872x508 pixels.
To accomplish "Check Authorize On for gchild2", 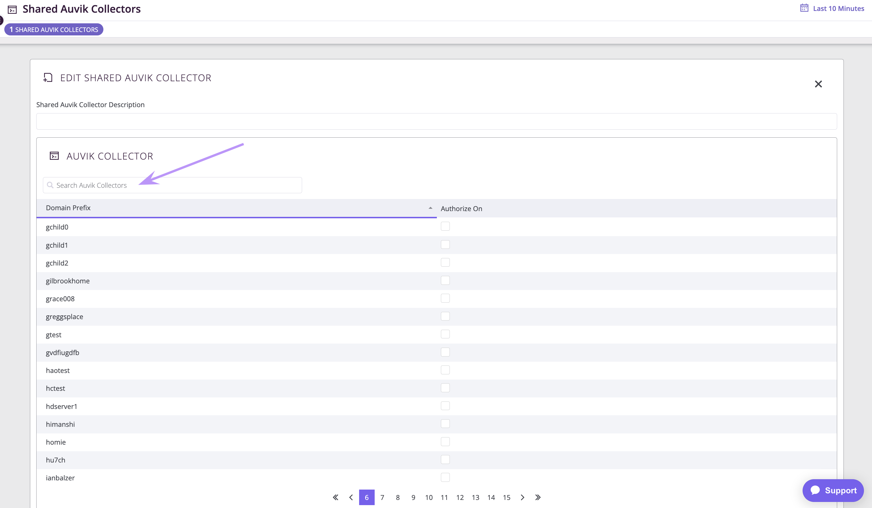I will [445, 262].
